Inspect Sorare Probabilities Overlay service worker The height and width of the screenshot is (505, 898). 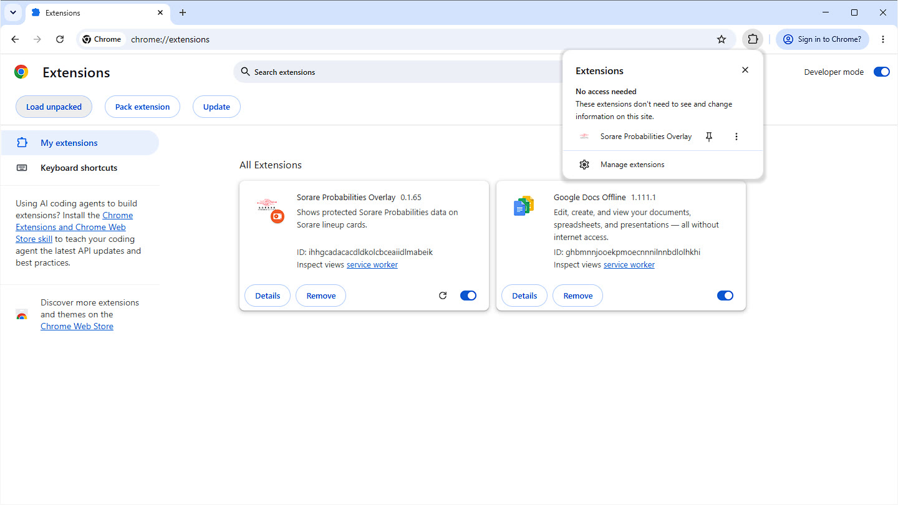372,265
